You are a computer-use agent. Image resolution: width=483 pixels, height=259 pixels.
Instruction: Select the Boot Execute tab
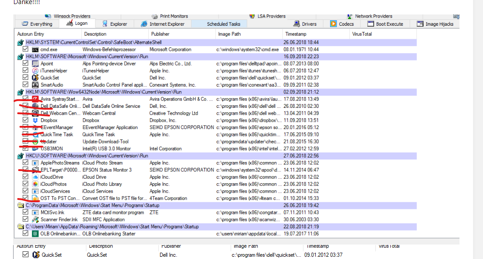(385, 24)
